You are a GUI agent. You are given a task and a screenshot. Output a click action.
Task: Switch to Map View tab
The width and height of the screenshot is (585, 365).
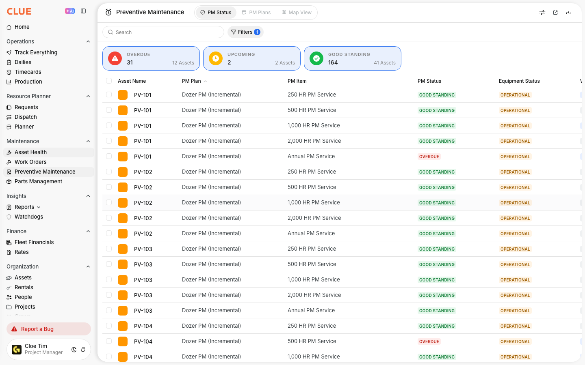tap(297, 13)
